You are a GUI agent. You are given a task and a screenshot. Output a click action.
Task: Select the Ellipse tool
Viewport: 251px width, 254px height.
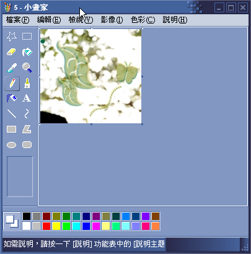click(12, 145)
